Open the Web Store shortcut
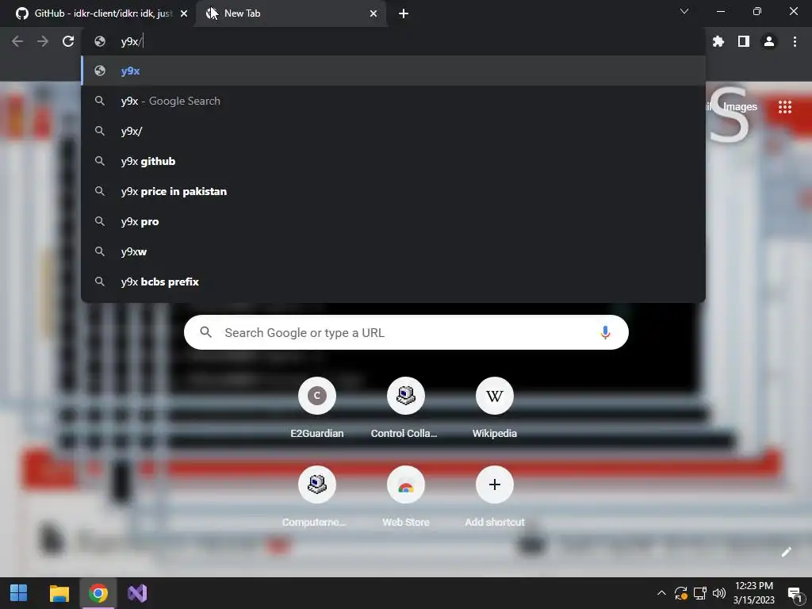This screenshot has height=609, width=812. coord(405,497)
